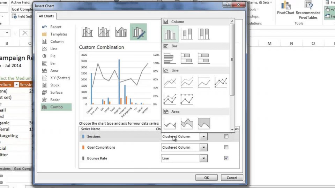The width and height of the screenshot is (335, 188).
Task: Open Sessions chart type dropdown arrow
Action: (x=203, y=136)
